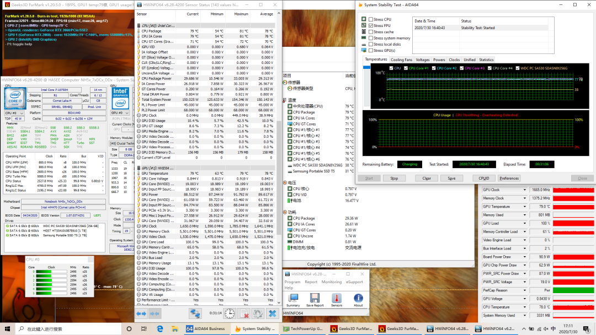The height and width of the screenshot is (335, 596).
Task: Open the GPU Temperature sensor dropdown
Action: click(x=525, y=207)
